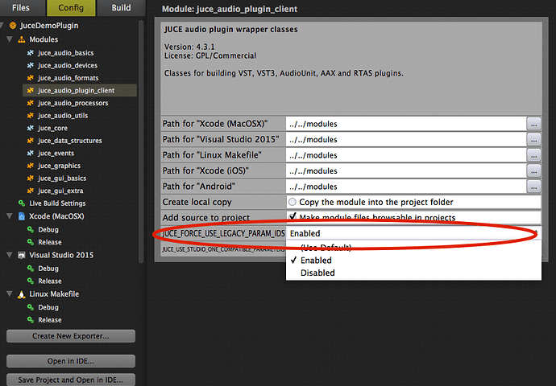The height and width of the screenshot is (386, 556).
Task: Collapse the Modules tree node
Action: (x=10, y=39)
